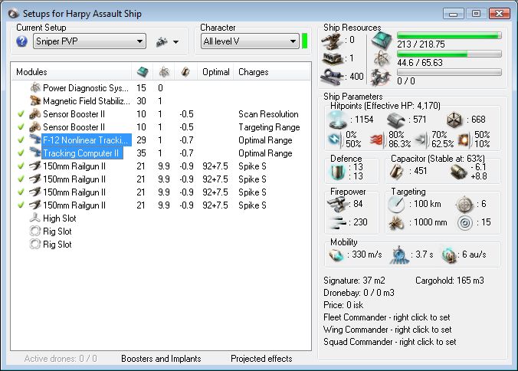This screenshot has height=371, width=518.
Task: Click the empty High Slot icon
Action: [35, 218]
